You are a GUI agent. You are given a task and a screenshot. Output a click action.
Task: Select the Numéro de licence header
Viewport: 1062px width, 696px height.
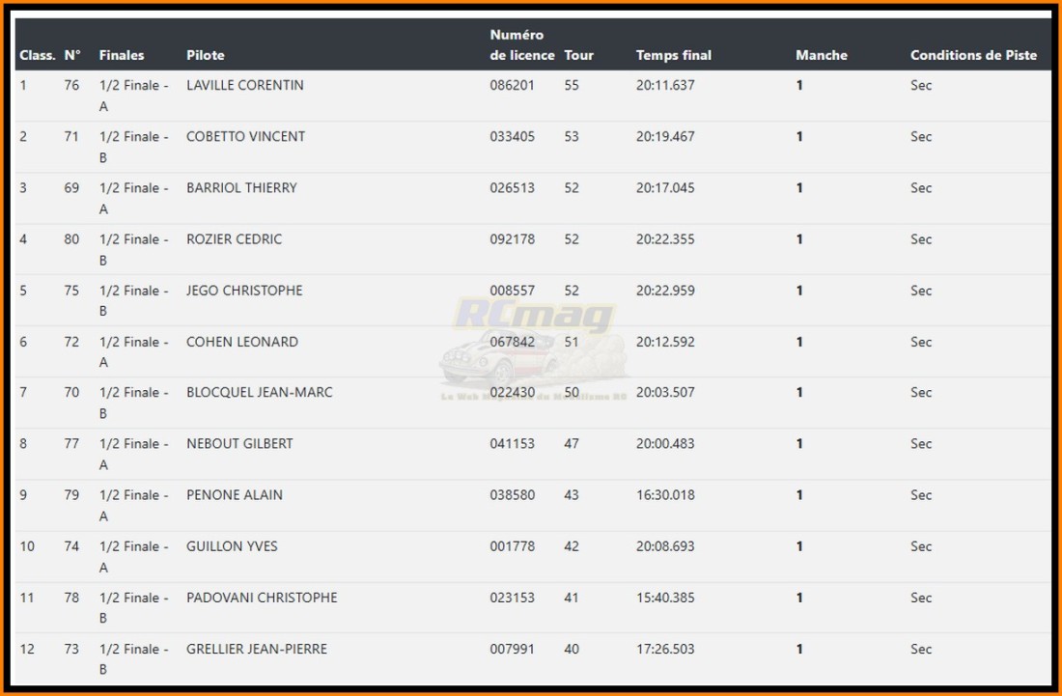521,45
